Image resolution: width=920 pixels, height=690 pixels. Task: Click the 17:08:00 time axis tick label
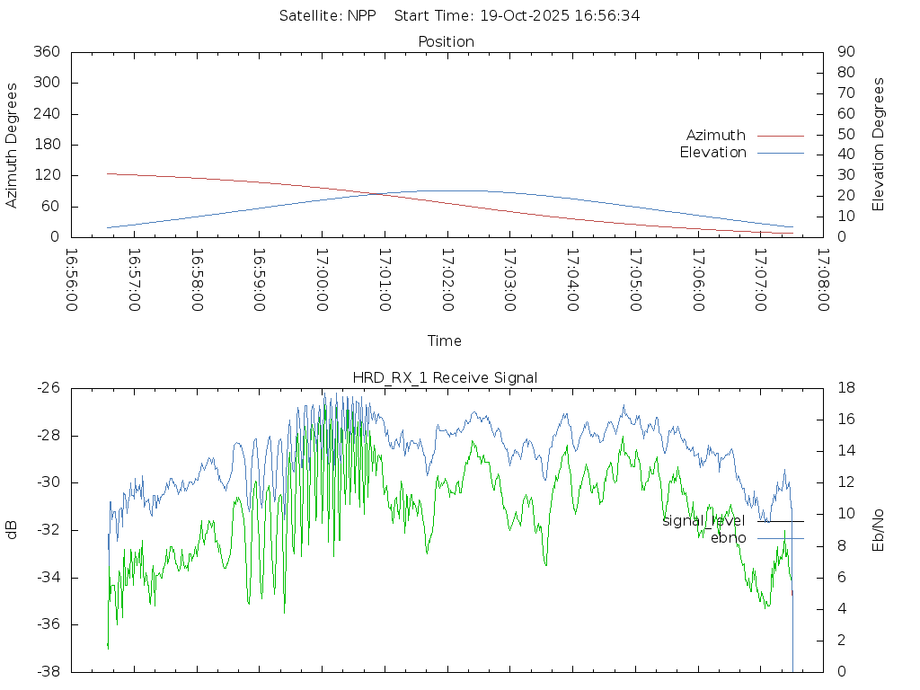coord(822,280)
